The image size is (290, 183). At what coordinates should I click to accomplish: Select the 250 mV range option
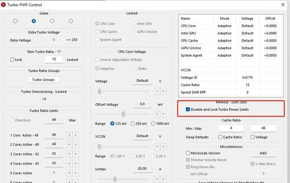133,124
